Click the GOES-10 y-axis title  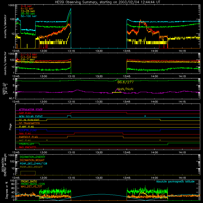[5, 89]
